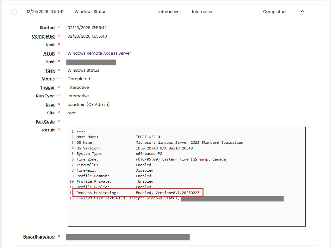Click the Status field label
Image resolution: width=331 pixels, height=249 pixels.
click(48, 79)
